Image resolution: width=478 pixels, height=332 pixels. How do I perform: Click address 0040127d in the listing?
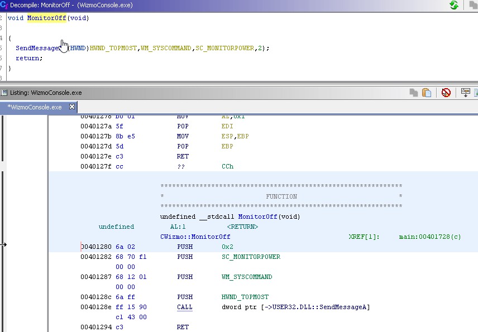pos(96,146)
